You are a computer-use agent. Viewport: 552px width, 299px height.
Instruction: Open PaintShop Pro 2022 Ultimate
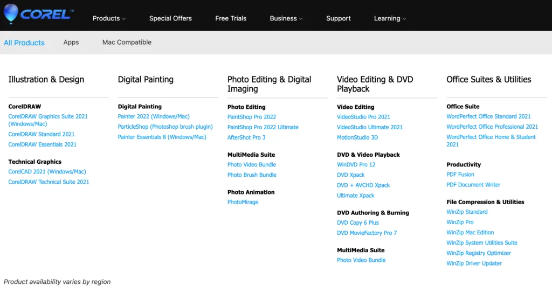(x=263, y=127)
